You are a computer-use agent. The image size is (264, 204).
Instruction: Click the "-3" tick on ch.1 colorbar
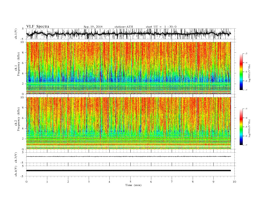(x=246, y=54)
